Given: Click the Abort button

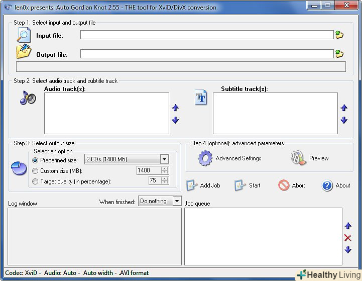Looking at the screenshot, I should click(x=292, y=185).
